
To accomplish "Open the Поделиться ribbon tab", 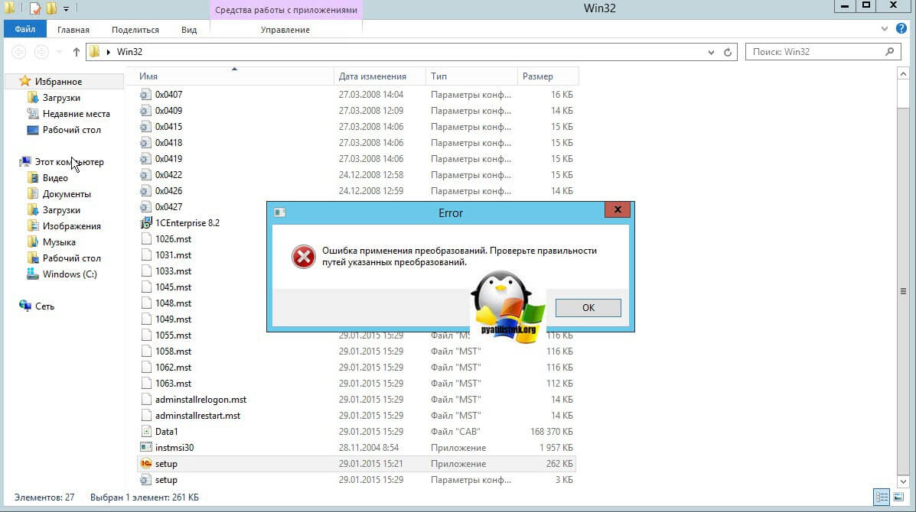I will [x=135, y=30].
